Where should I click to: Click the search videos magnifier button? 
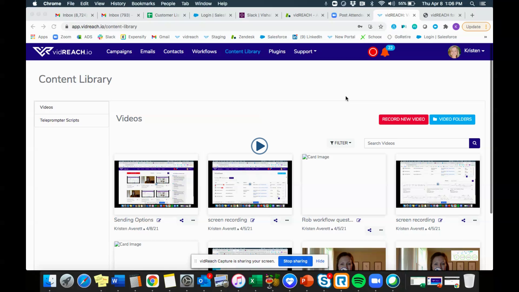click(x=474, y=143)
